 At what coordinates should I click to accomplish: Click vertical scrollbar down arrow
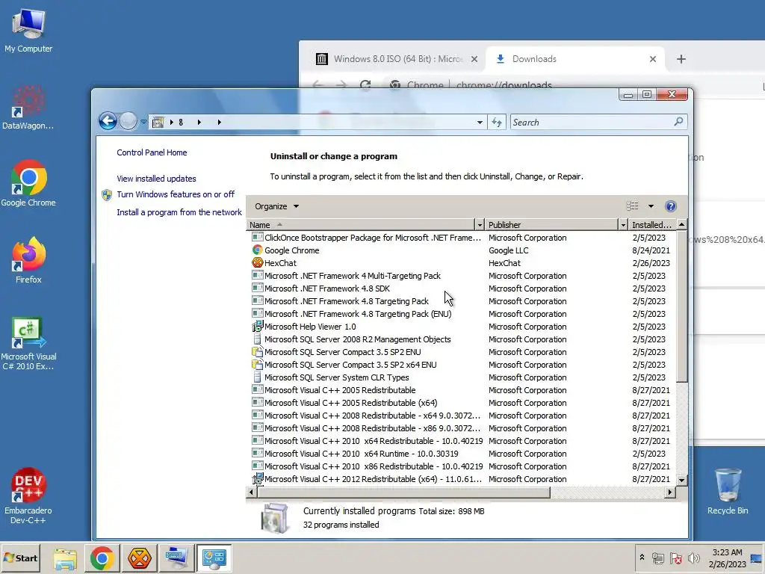click(681, 481)
